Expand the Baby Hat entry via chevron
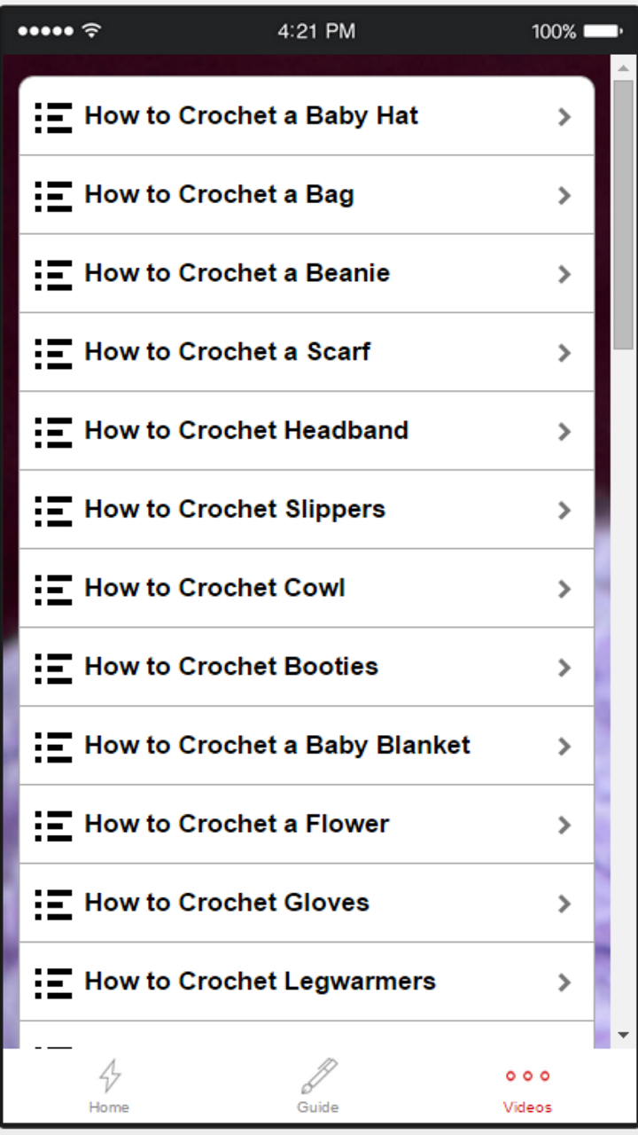Image resolution: width=638 pixels, height=1135 pixels. pyautogui.click(x=564, y=116)
